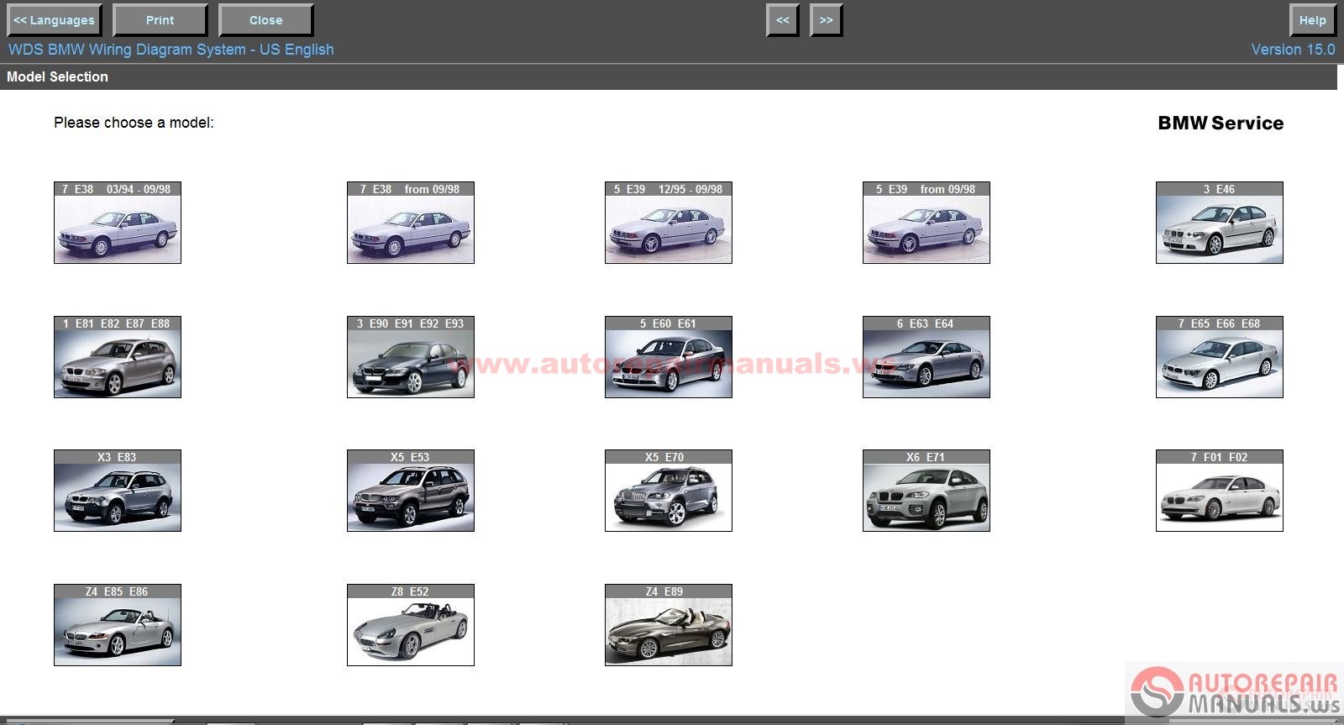Select the 6 E63 E64 model
Image resolution: width=1344 pixels, height=725 pixels.
pos(927,357)
